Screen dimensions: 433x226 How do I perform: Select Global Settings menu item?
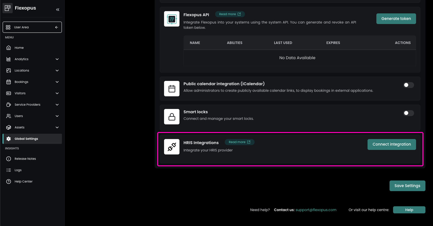click(26, 139)
